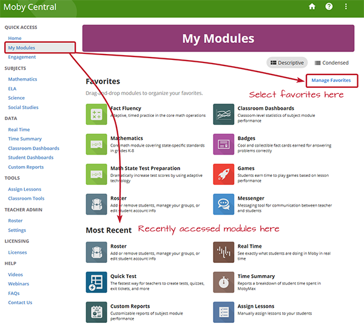Open Videos under Help sidebar
The height and width of the screenshot is (326, 364).
point(15,274)
